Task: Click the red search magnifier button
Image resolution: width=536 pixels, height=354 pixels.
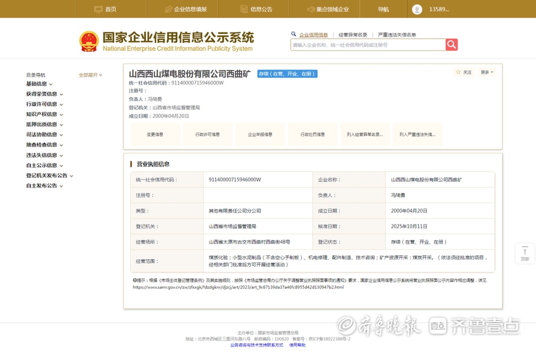Action: tap(451, 45)
